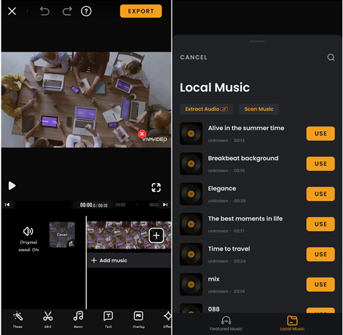This screenshot has height=335, width=343.
Task: Use the mix track
Action: (x=320, y=285)
